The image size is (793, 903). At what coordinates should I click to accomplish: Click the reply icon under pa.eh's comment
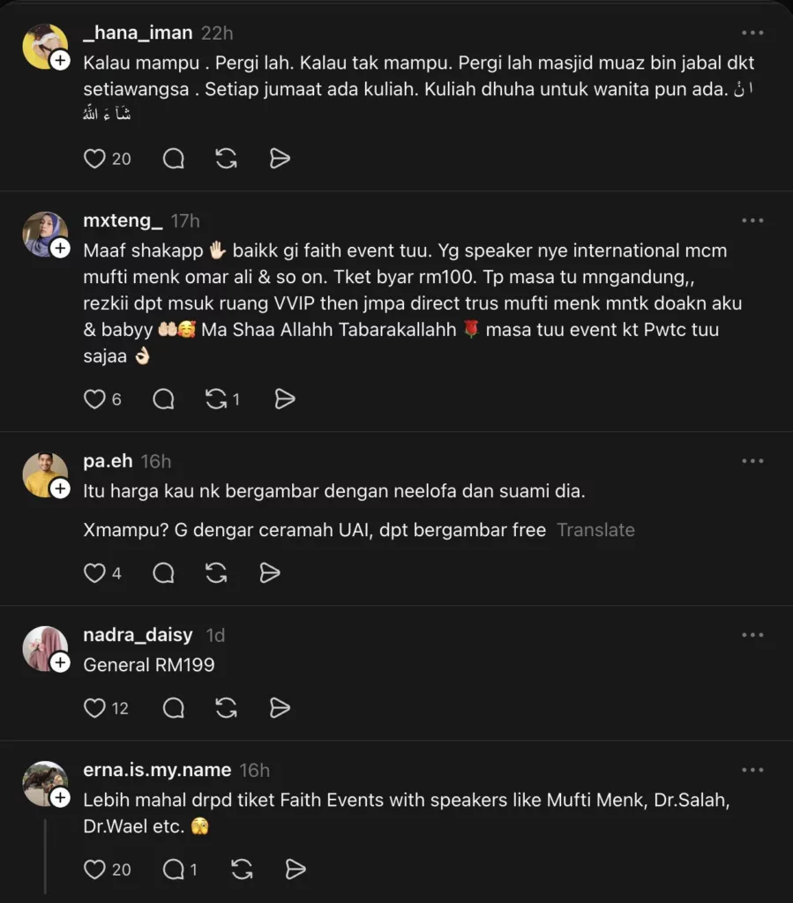pyautogui.click(x=163, y=573)
